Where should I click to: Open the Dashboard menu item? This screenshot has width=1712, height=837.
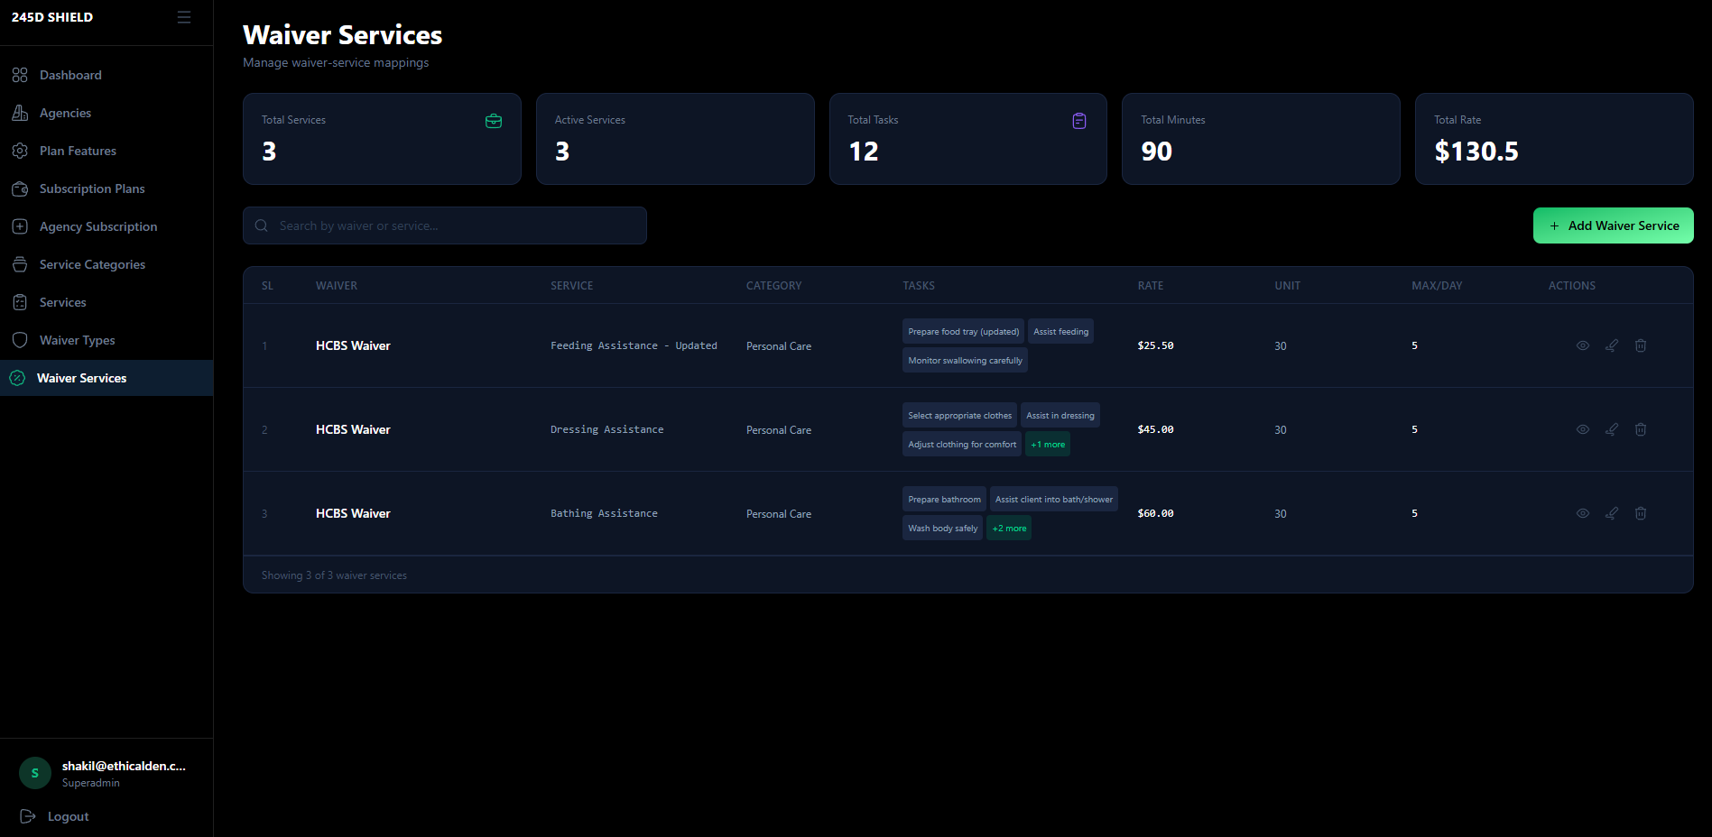coord(106,75)
